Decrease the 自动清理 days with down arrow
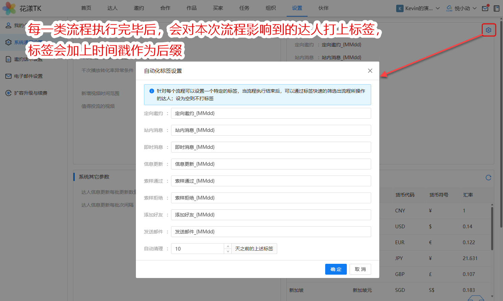503x301 pixels. (x=228, y=251)
